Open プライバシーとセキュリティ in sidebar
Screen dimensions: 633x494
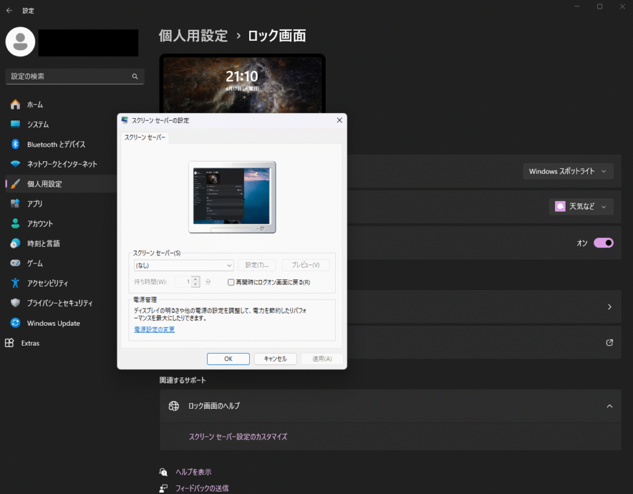coord(59,303)
